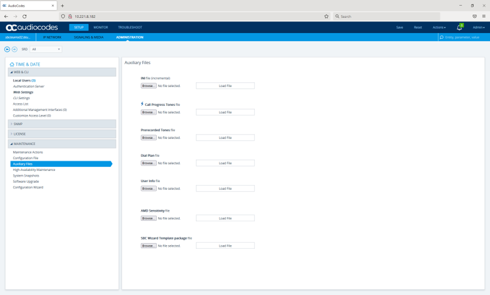490x295 pixels.
Task: Click the navigate forward arrow beside SRD
Action: (15, 49)
